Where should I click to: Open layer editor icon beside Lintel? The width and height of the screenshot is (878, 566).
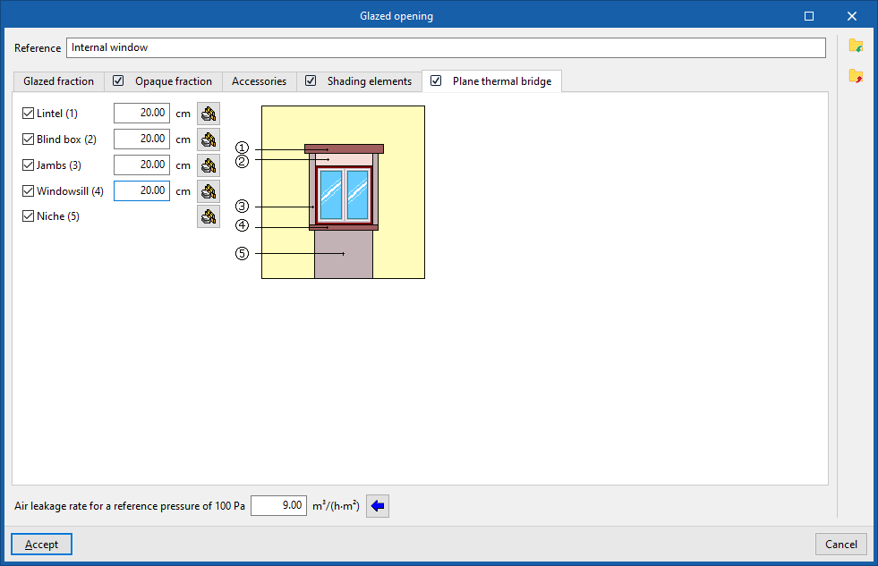coord(209,114)
